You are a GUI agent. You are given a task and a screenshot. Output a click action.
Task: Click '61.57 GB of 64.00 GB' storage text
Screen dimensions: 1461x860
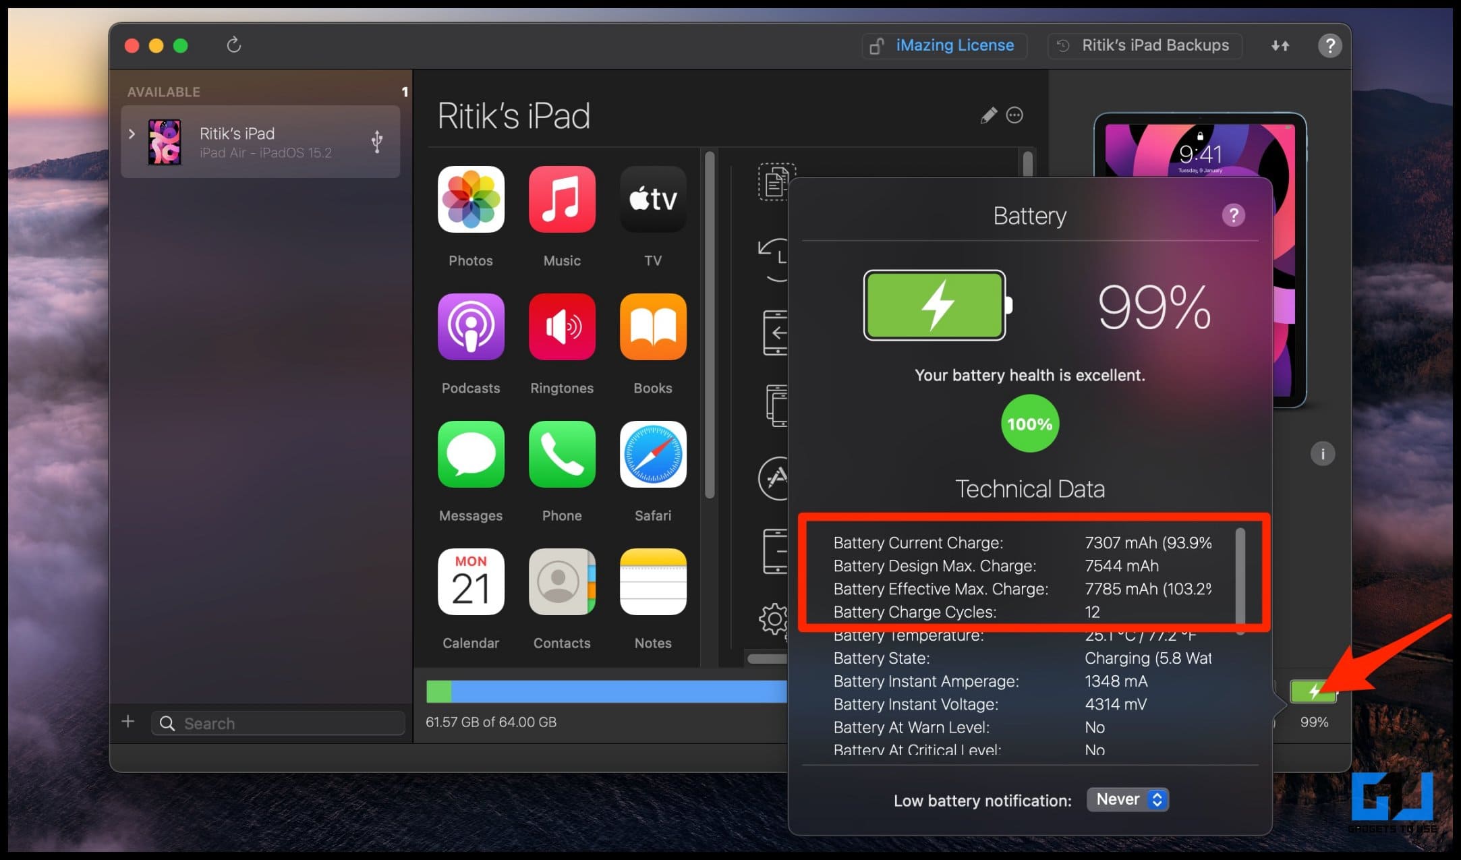(x=491, y=722)
